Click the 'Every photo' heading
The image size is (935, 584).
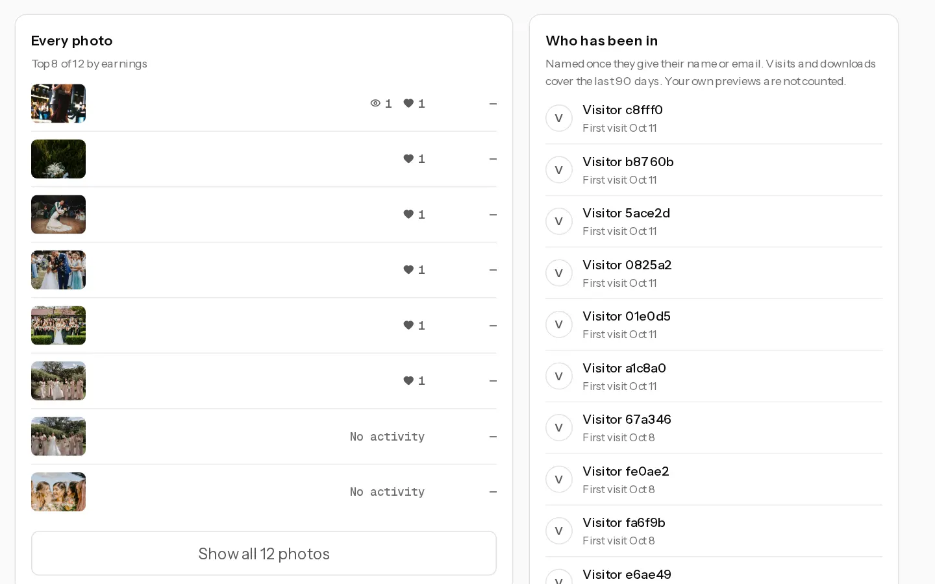[x=71, y=40]
